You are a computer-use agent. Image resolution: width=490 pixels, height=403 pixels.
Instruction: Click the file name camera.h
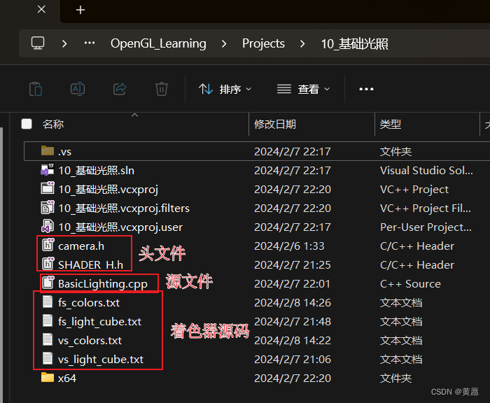pyautogui.click(x=81, y=246)
